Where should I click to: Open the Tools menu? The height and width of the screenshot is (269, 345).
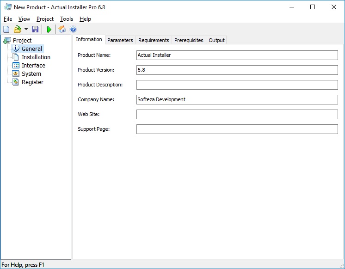pyautogui.click(x=67, y=19)
